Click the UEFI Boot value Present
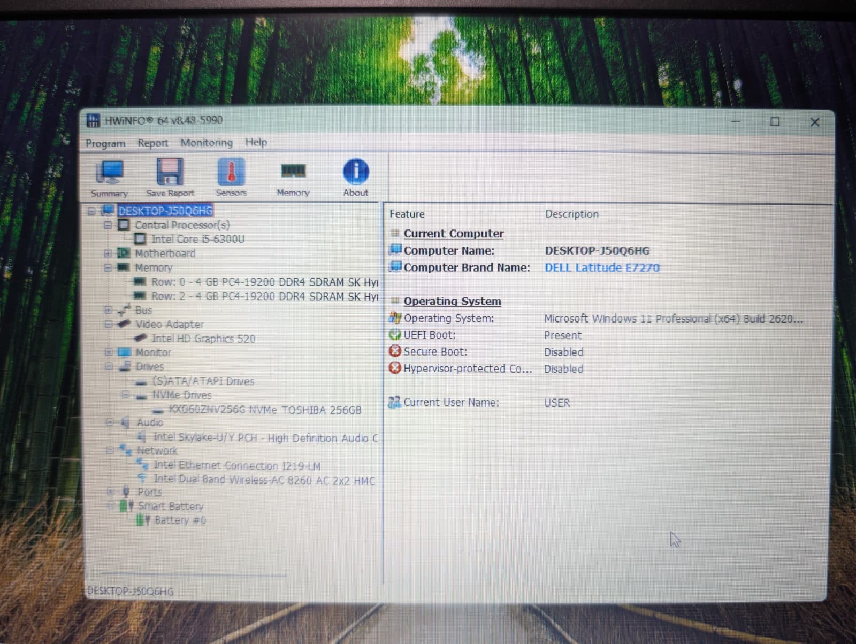856x644 pixels. coord(563,335)
